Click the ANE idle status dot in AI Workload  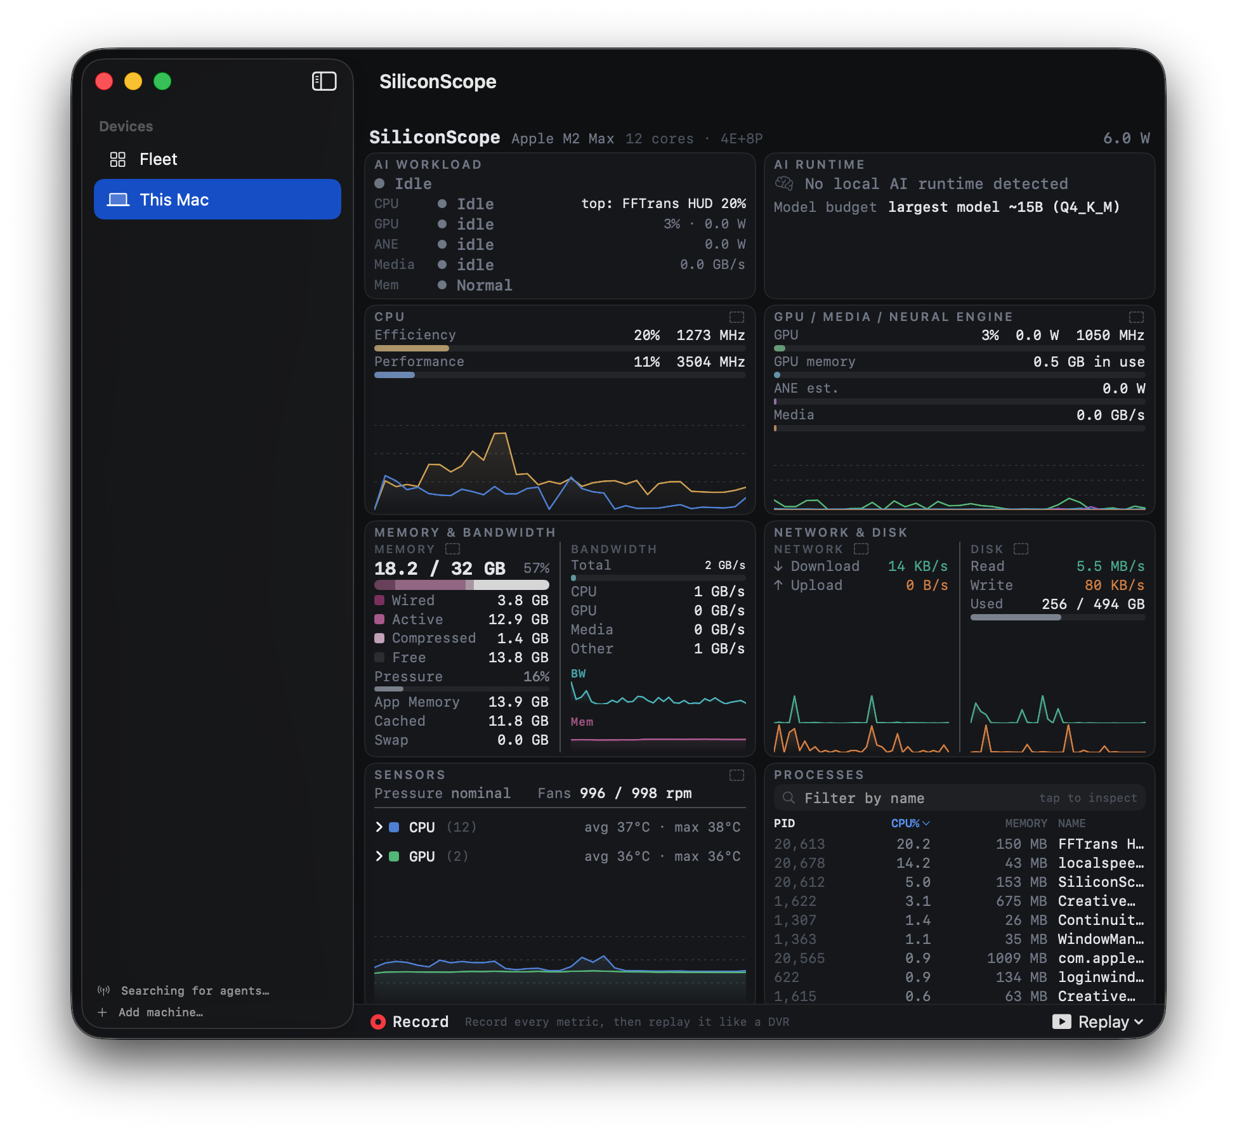coord(442,244)
